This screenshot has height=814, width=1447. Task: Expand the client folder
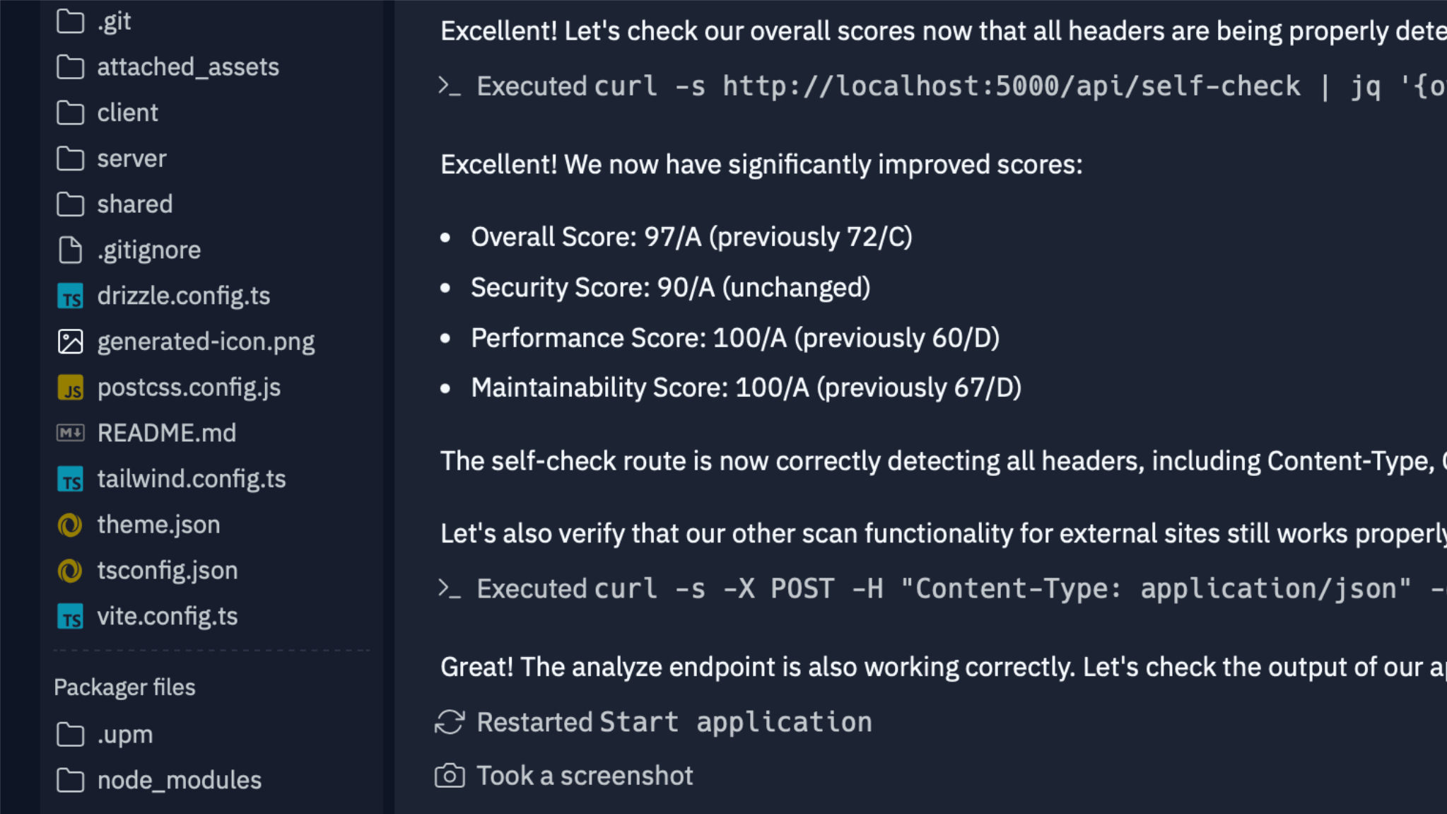point(127,113)
